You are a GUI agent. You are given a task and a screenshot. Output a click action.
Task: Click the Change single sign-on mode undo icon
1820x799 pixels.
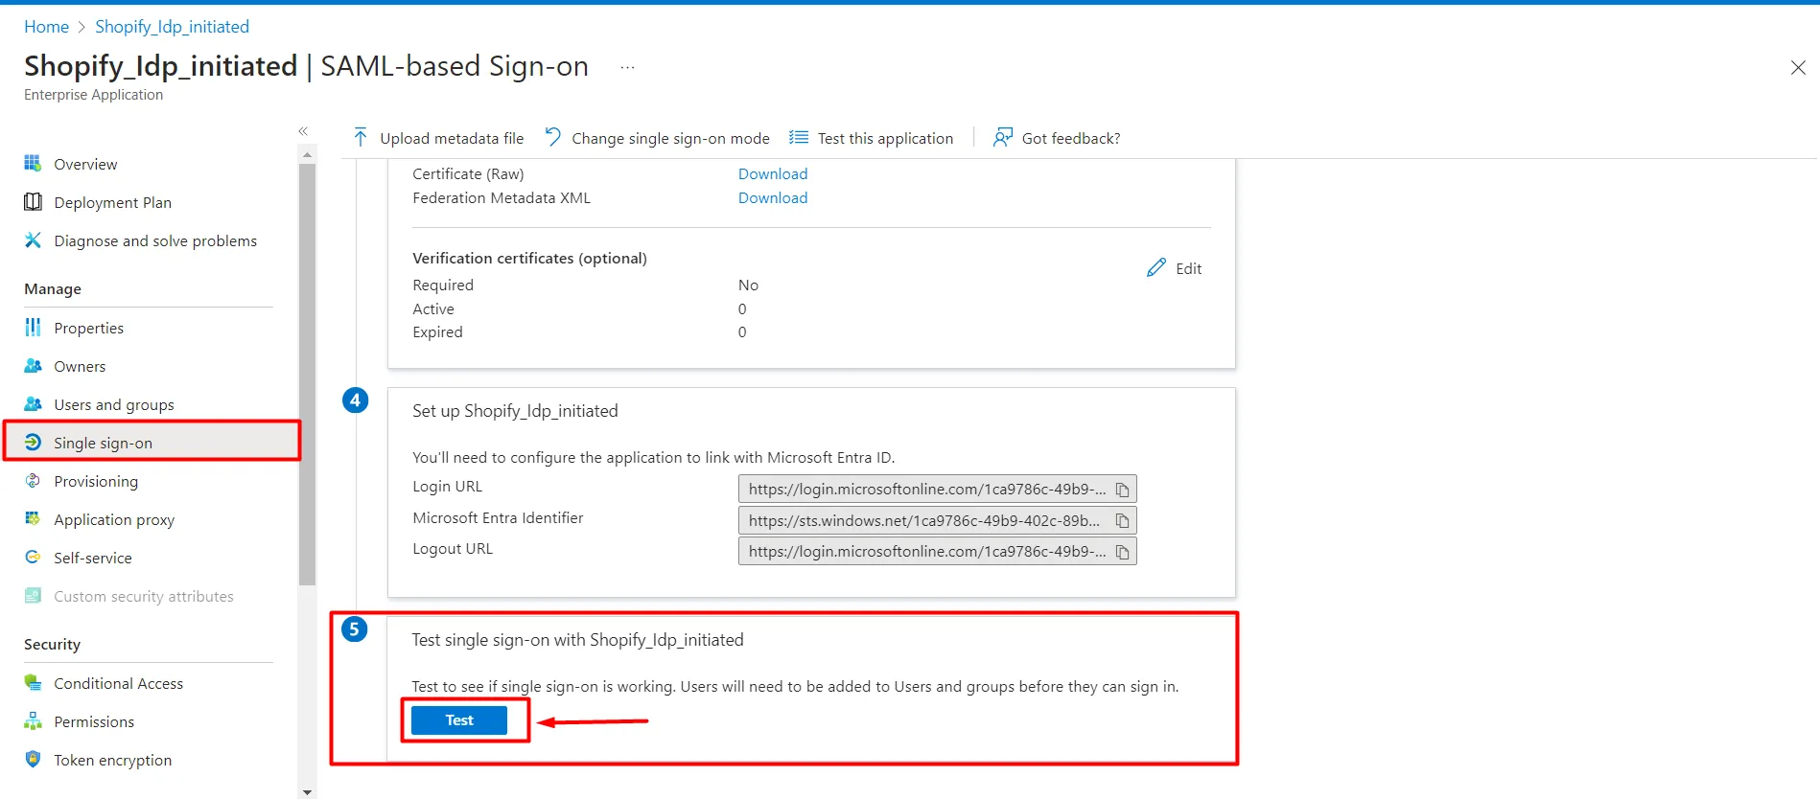tap(553, 138)
